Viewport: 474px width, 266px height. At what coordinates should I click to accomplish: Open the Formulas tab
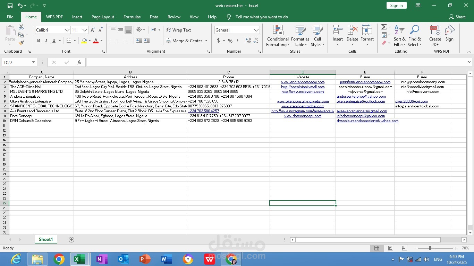132,17
